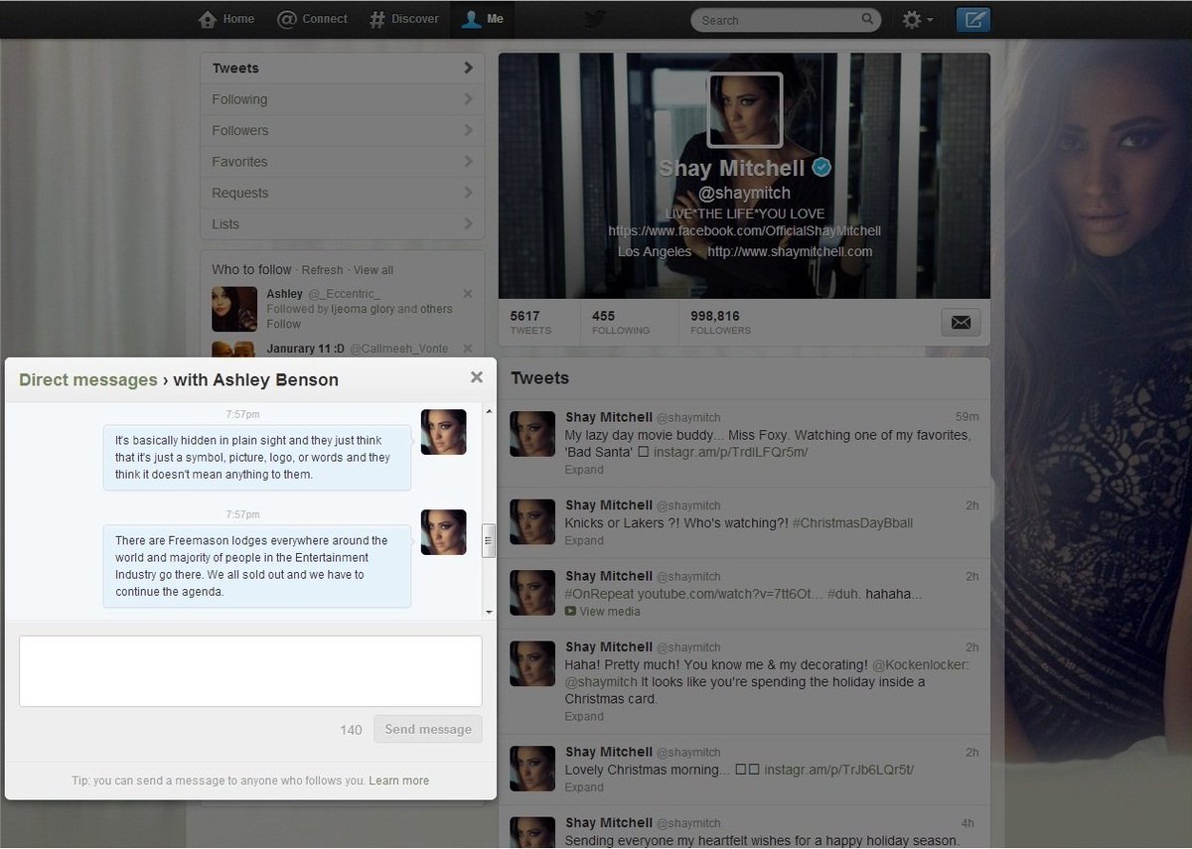
Task: Click avatar beside 'hidden in plain sight' message
Action: [x=443, y=432]
